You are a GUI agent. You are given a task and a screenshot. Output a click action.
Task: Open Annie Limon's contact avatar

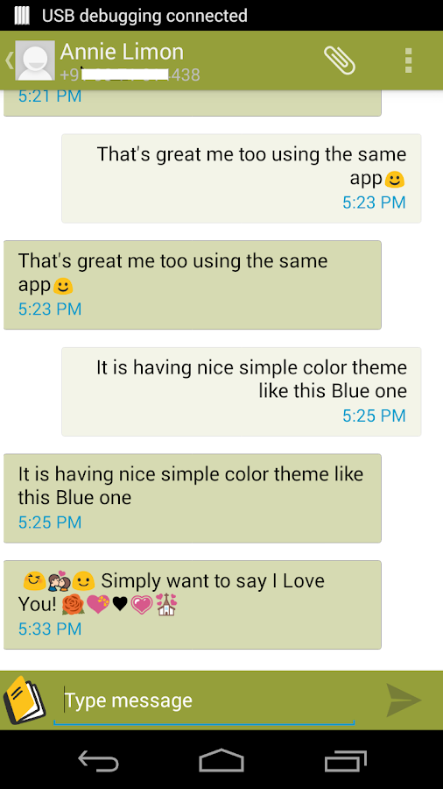click(x=35, y=60)
